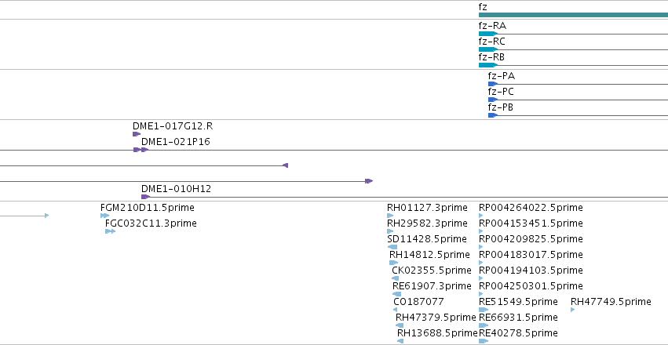Select the fz-RB transcript label
The height and width of the screenshot is (345, 668).
[491, 57]
